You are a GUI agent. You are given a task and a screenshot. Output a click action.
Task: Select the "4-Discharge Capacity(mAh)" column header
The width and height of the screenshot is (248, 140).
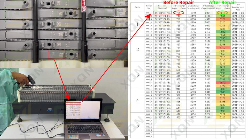223,7
